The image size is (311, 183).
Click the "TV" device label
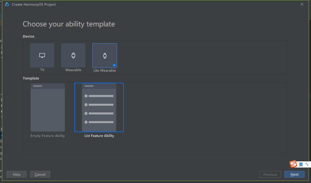tap(42, 70)
